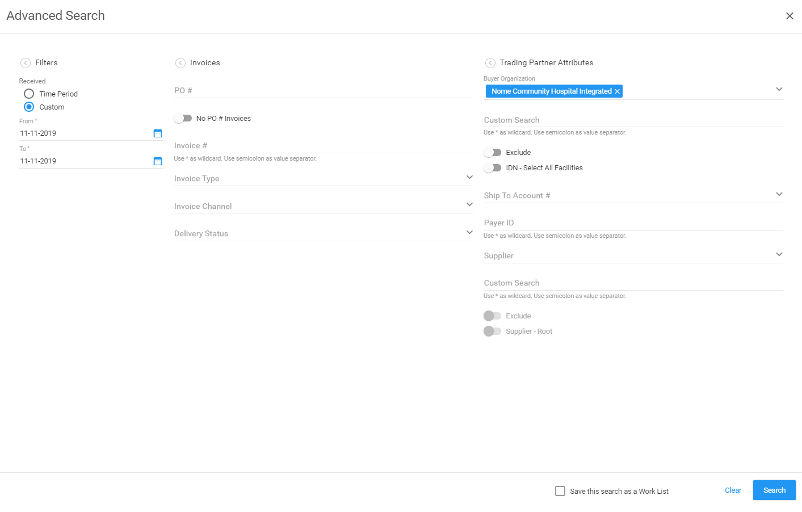Click the Search button
The image size is (802, 512).
(774, 490)
